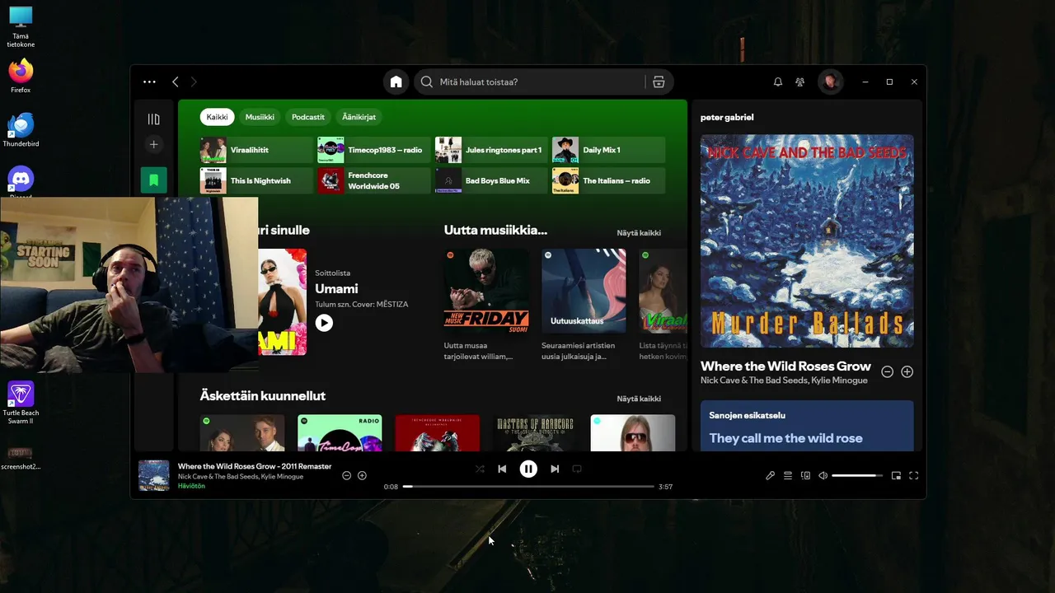Open the Uutuuskattaus playlist card
Viewport: 1055px width, 593px height.
tap(584, 305)
